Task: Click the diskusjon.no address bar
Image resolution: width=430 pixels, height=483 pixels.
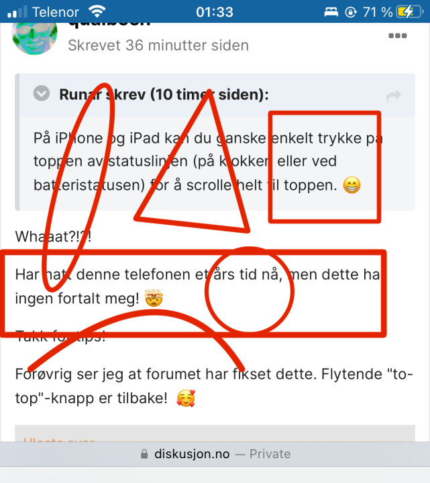Action: pyautogui.click(x=215, y=454)
